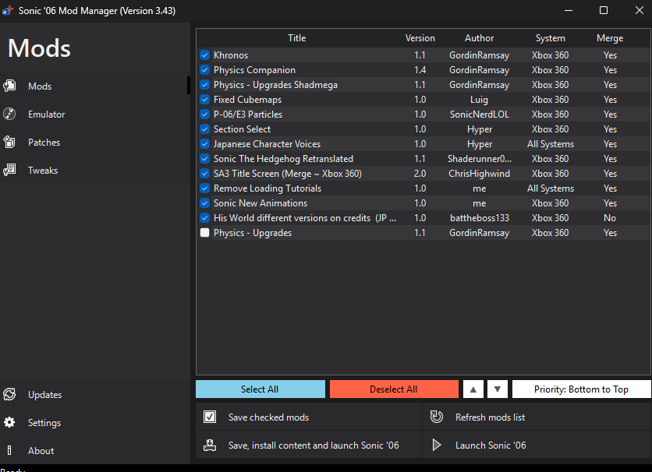Toggle Priority: Bottom to Top button
Image resolution: width=652 pixels, height=472 pixels.
581,389
